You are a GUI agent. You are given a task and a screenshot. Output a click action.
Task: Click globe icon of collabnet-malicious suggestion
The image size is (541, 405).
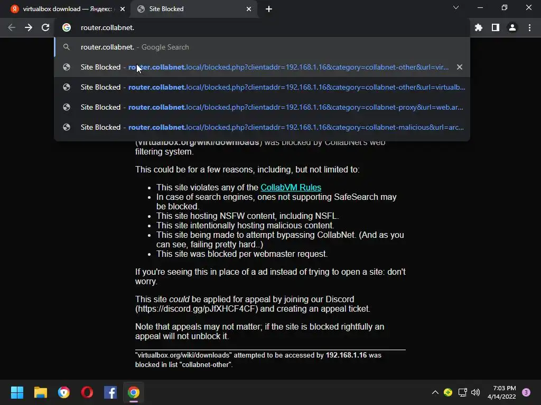point(67,127)
